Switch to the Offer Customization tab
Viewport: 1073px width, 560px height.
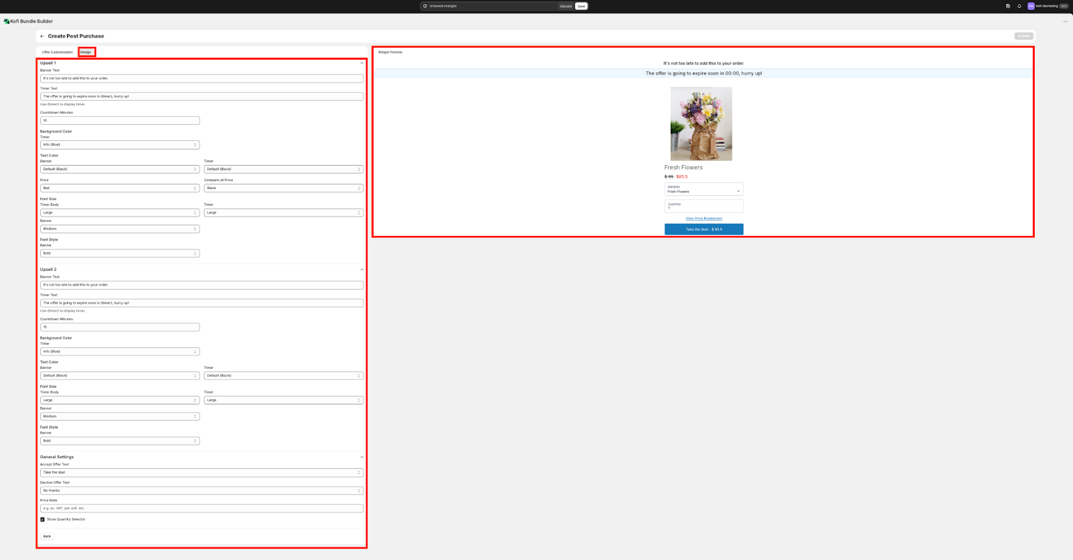coord(58,52)
